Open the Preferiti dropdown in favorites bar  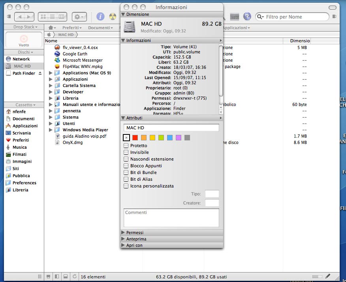(x=72, y=28)
